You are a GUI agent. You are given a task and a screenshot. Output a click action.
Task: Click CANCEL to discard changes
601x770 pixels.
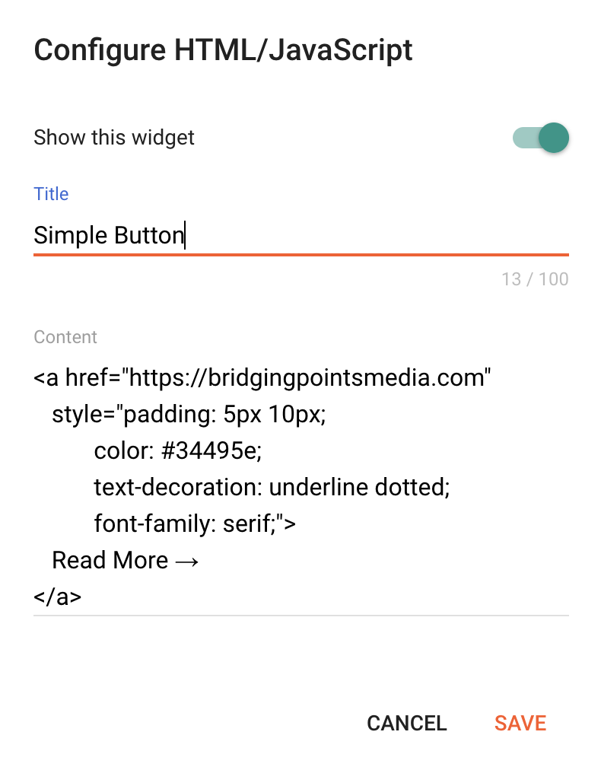tap(406, 723)
